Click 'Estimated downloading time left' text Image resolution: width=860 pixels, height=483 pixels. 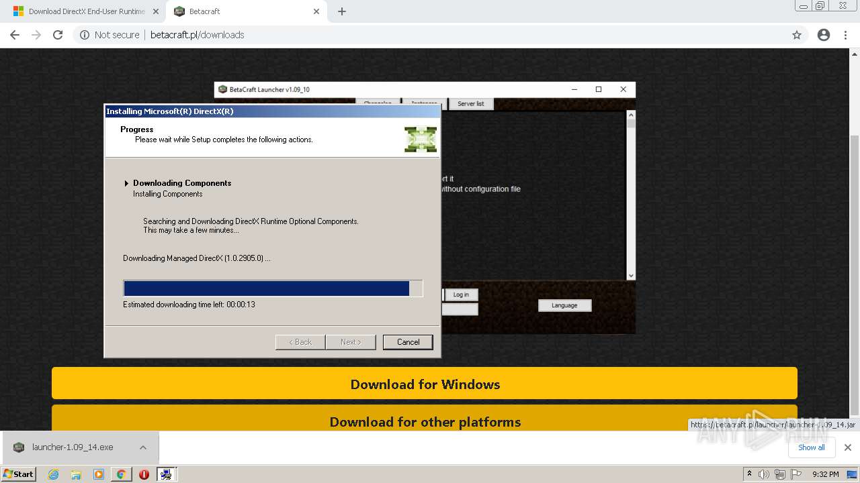click(189, 305)
